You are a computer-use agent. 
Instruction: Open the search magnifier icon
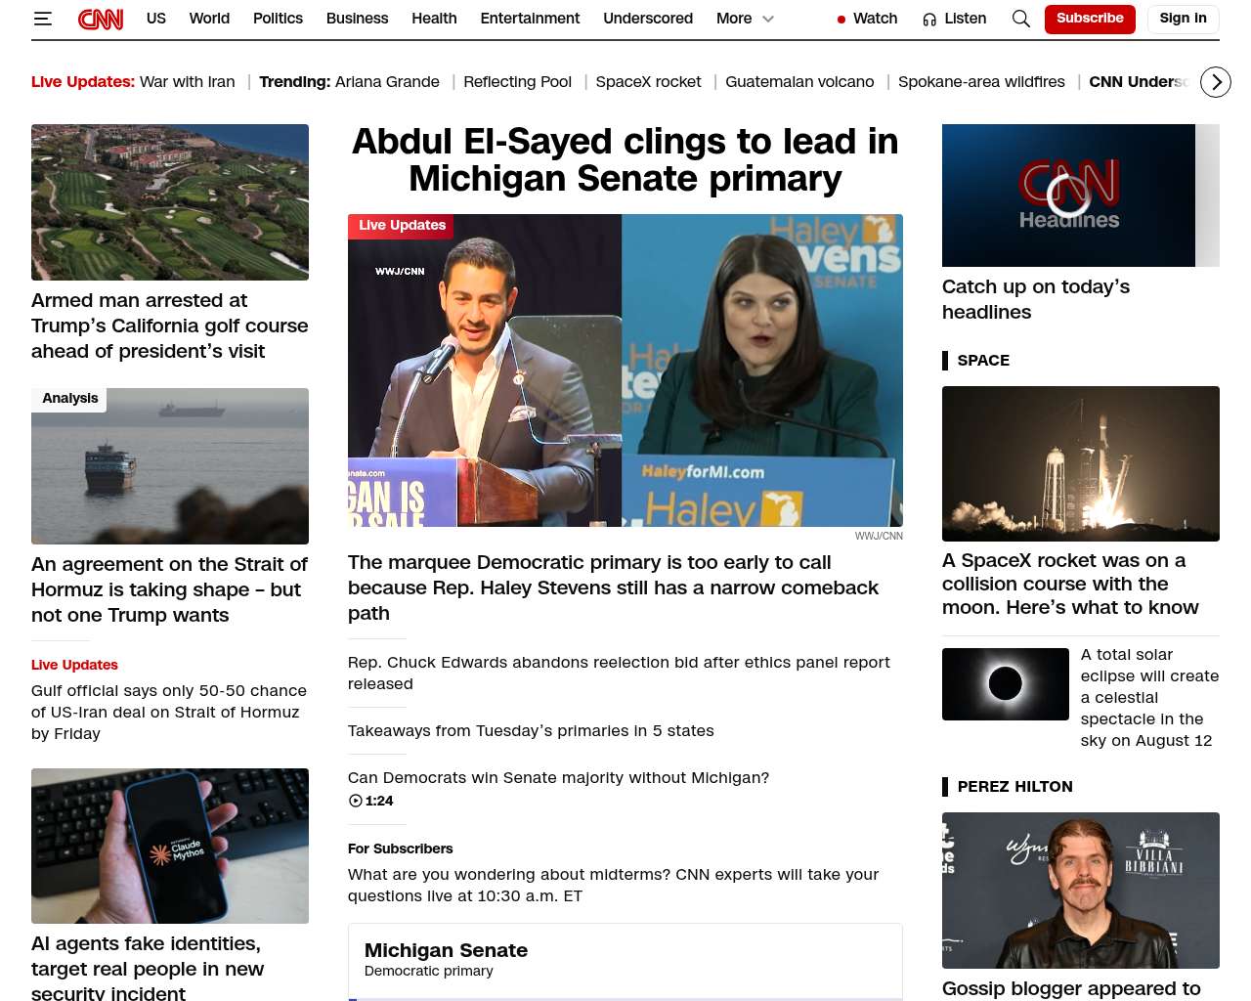(x=1021, y=19)
